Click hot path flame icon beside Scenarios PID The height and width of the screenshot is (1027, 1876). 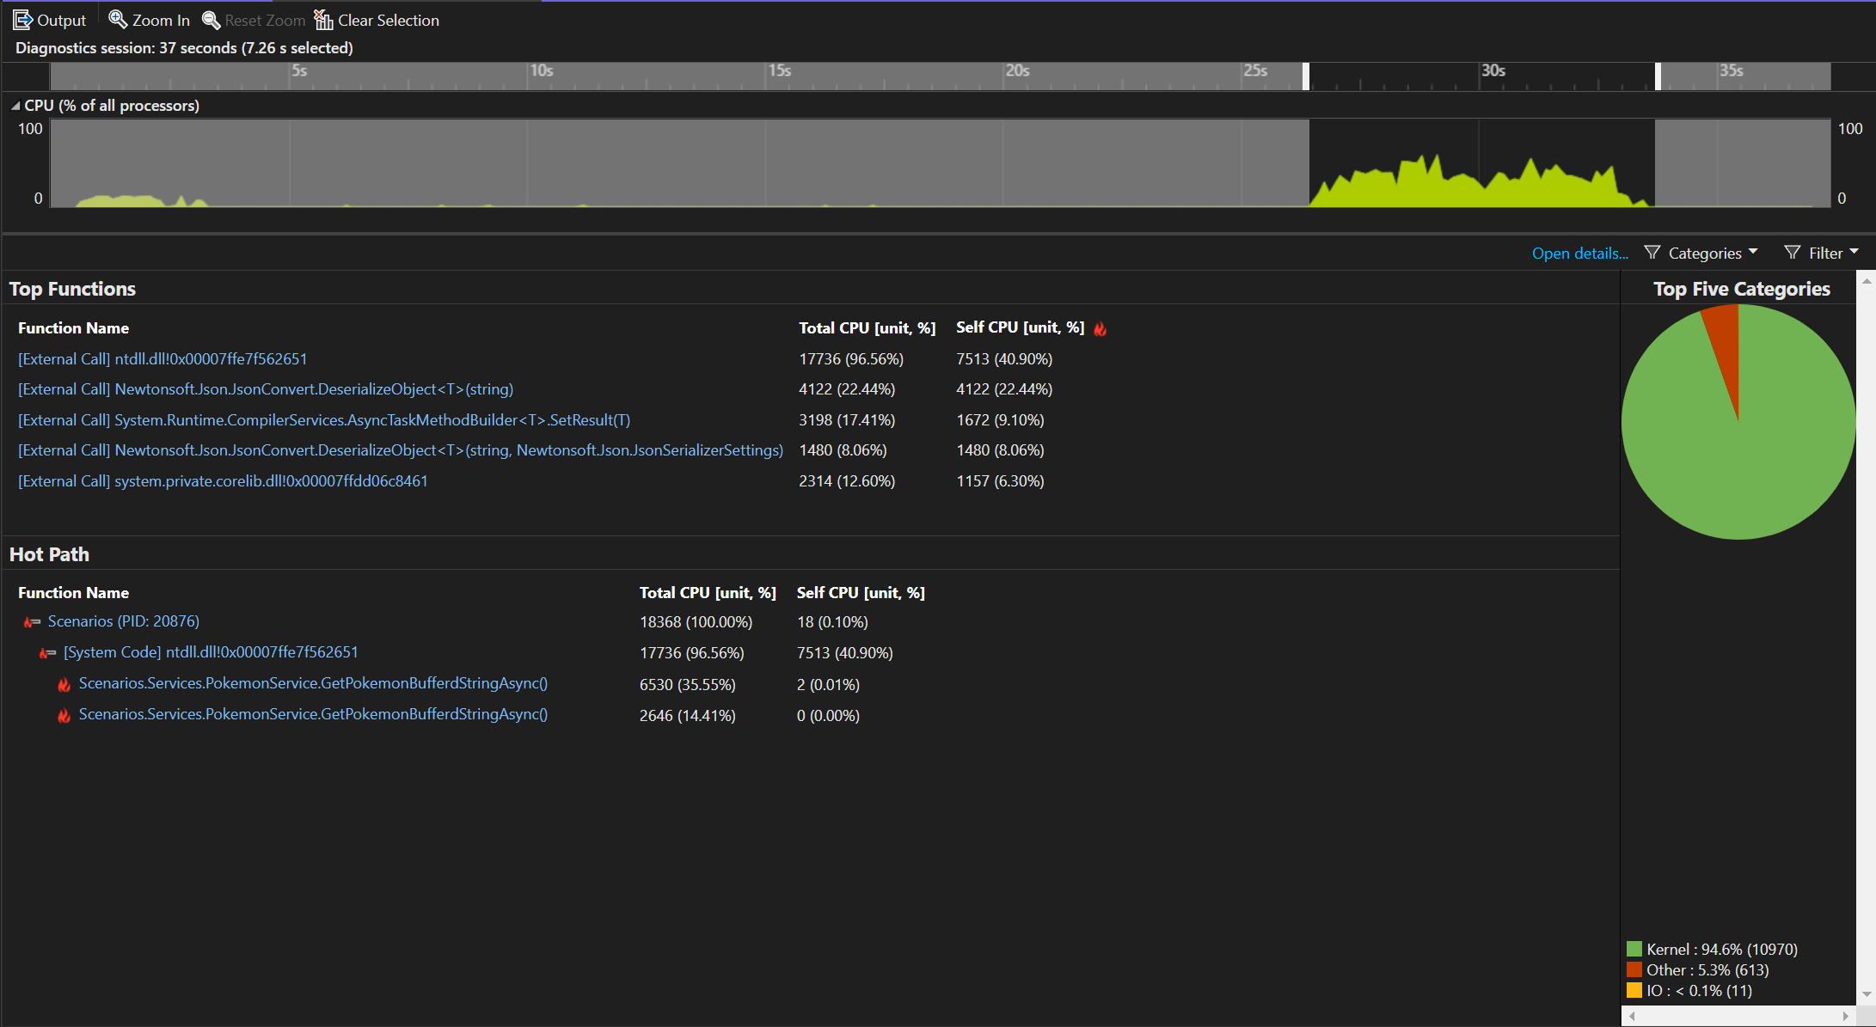tap(32, 622)
